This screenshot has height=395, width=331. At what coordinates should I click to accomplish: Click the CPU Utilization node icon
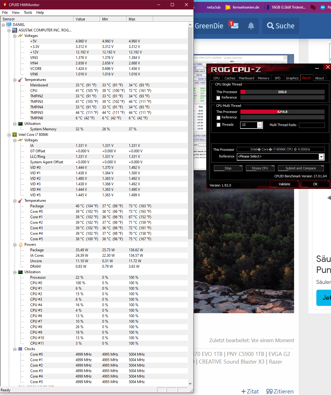coord(20,272)
